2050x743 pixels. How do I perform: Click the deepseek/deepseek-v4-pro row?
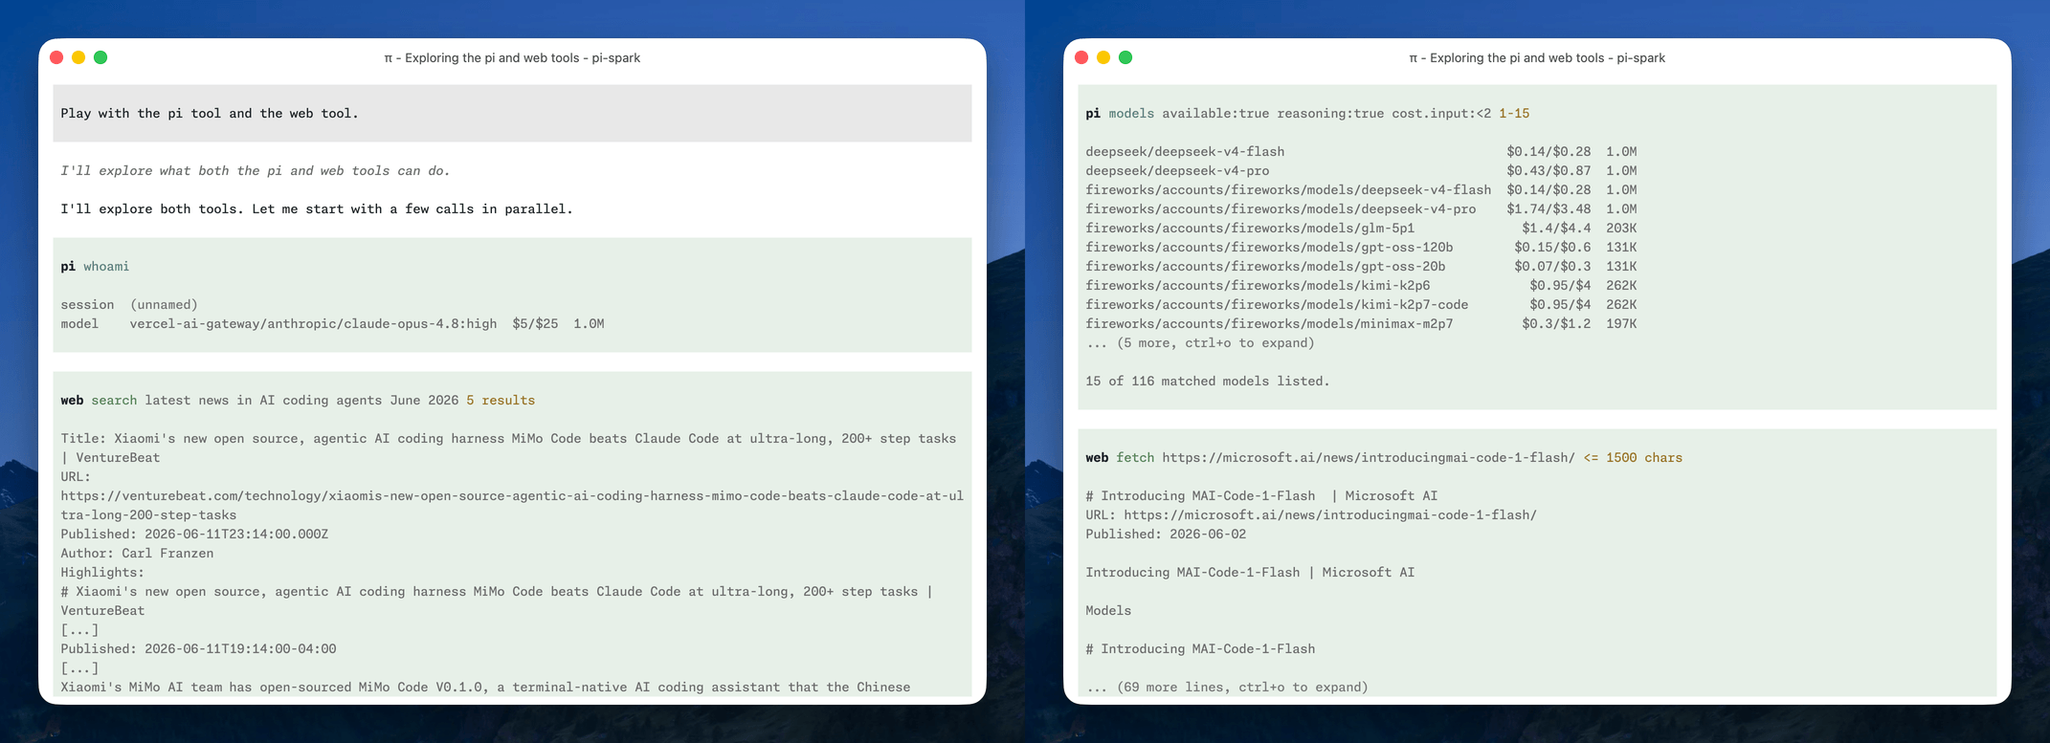coord(1361,170)
